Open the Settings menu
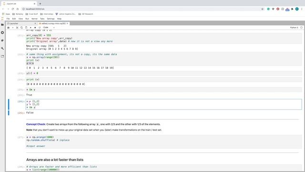Viewport: 305px width, 172px height. tap(51, 19)
